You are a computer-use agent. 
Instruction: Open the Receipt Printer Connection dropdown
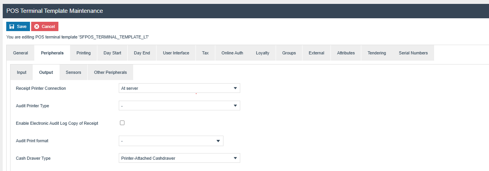click(179, 88)
